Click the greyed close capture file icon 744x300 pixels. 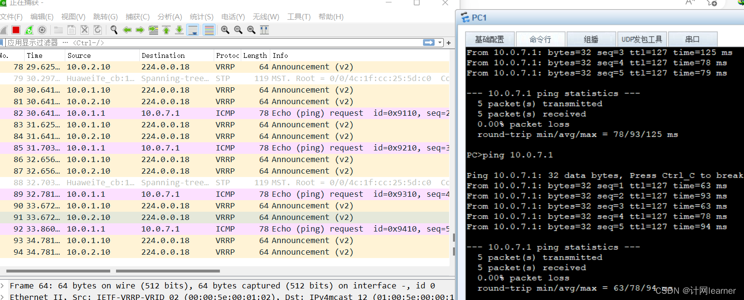[85, 30]
